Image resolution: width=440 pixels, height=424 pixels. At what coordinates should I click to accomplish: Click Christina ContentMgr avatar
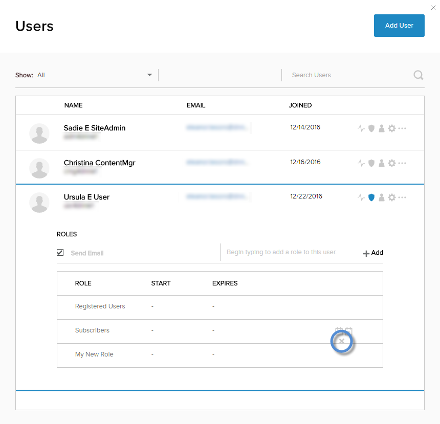tap(39, 168)
